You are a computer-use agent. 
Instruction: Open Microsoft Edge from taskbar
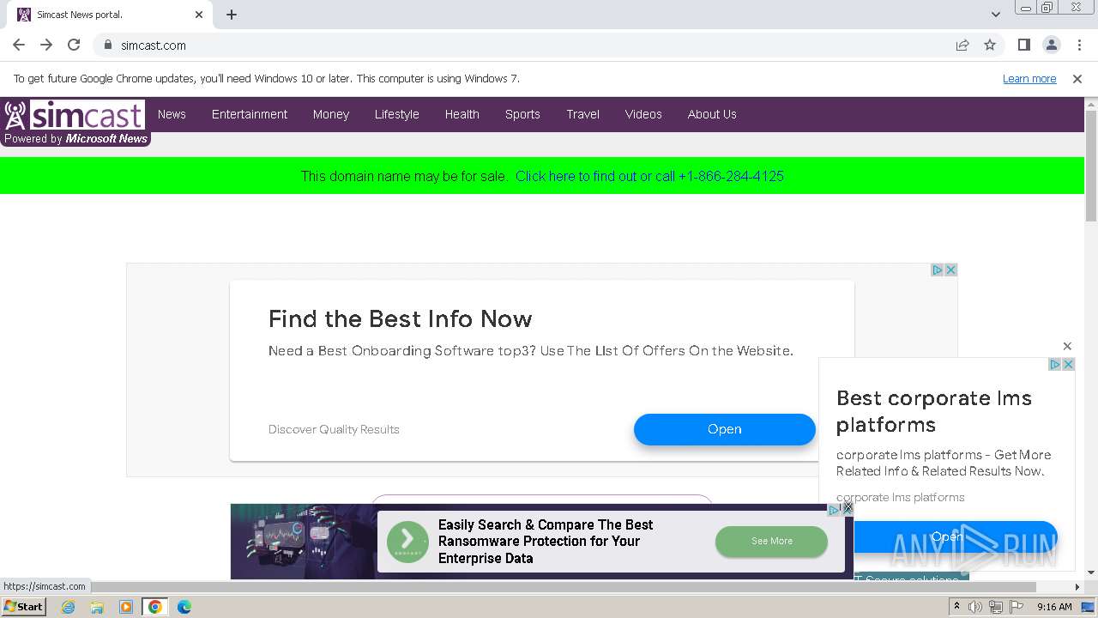184,607
